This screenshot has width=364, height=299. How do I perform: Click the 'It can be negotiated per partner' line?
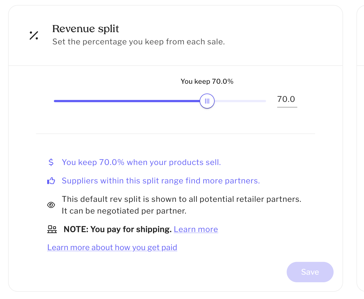pos(124,211)
